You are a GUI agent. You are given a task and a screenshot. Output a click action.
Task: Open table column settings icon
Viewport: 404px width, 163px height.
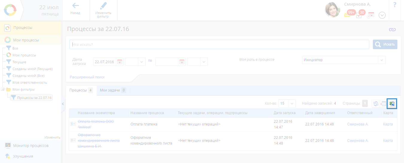pyautogui.click(x=383, y=104)
